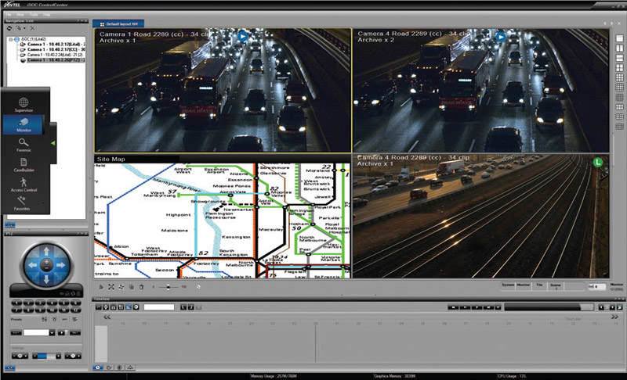Click the green L live indicator
Image resolution: width=627 pixels, height=380 pixels.
click(597, 162)
